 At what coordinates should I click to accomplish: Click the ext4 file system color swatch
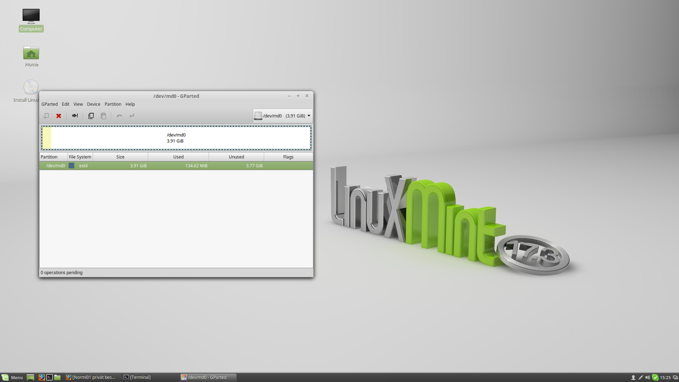click(71, 166)
